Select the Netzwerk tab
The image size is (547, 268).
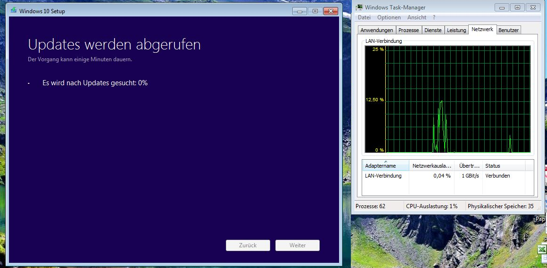482,29
